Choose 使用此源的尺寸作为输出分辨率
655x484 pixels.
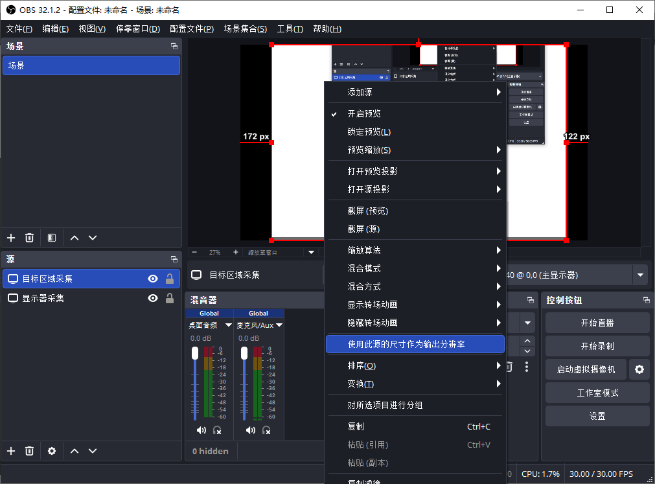tap(415, 344)
